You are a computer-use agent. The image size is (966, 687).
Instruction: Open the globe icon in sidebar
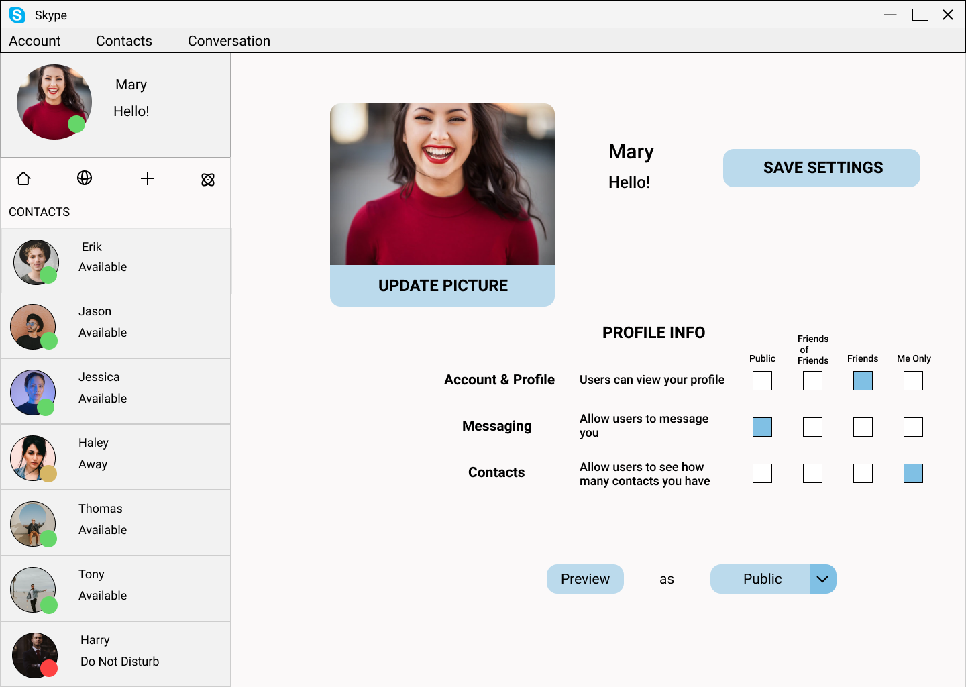click(x=85, y=178)
